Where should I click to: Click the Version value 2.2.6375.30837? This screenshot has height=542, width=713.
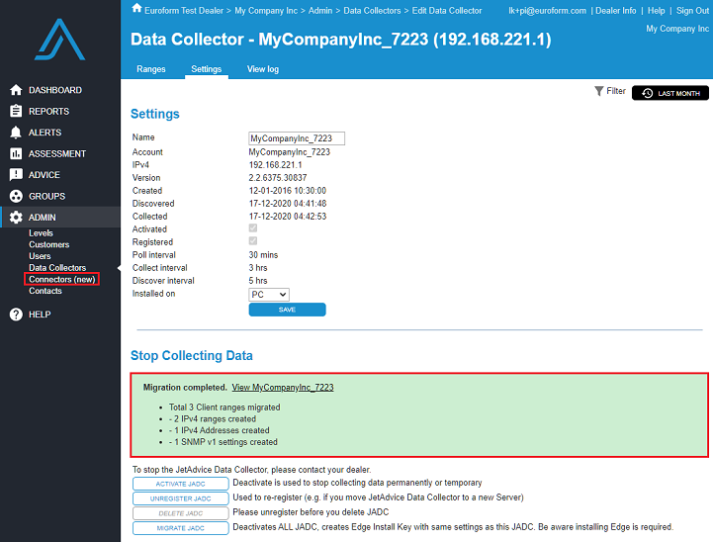tap(277, 178)
